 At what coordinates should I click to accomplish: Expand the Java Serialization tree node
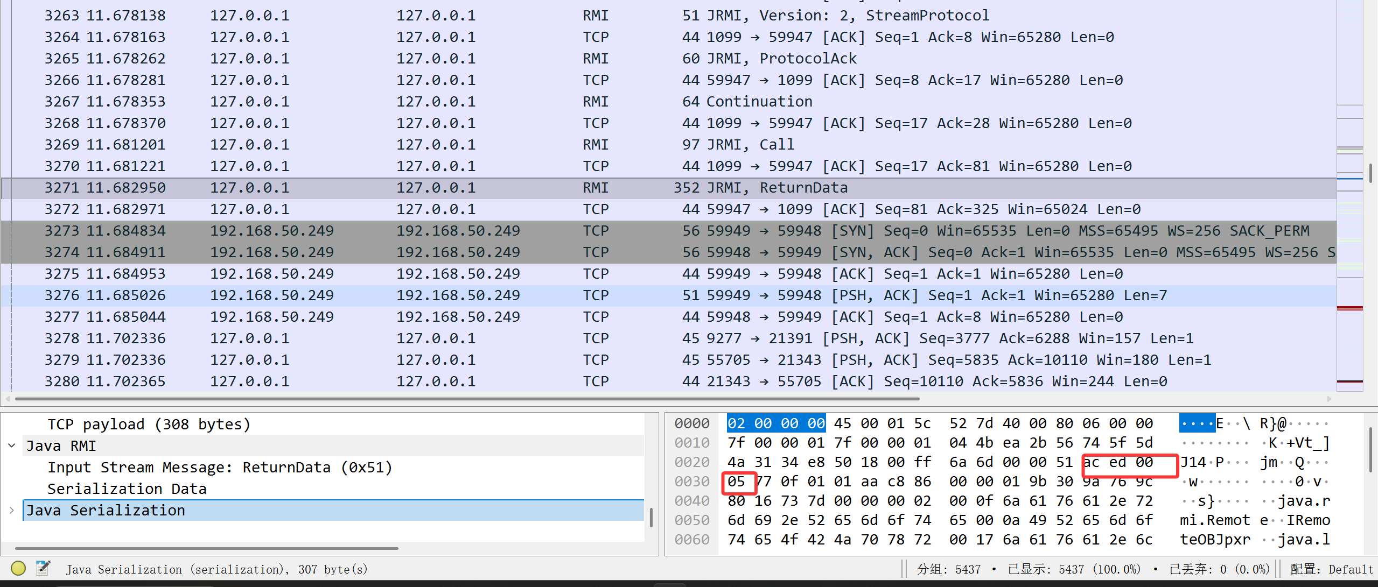(x=12, y=510)
